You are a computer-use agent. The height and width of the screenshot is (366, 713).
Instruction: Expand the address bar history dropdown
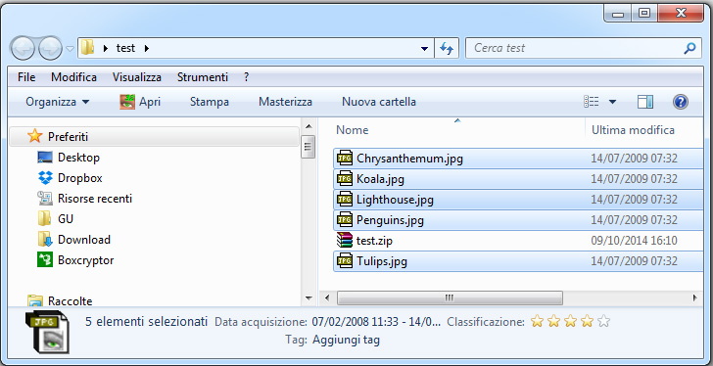tap(425, 48)
